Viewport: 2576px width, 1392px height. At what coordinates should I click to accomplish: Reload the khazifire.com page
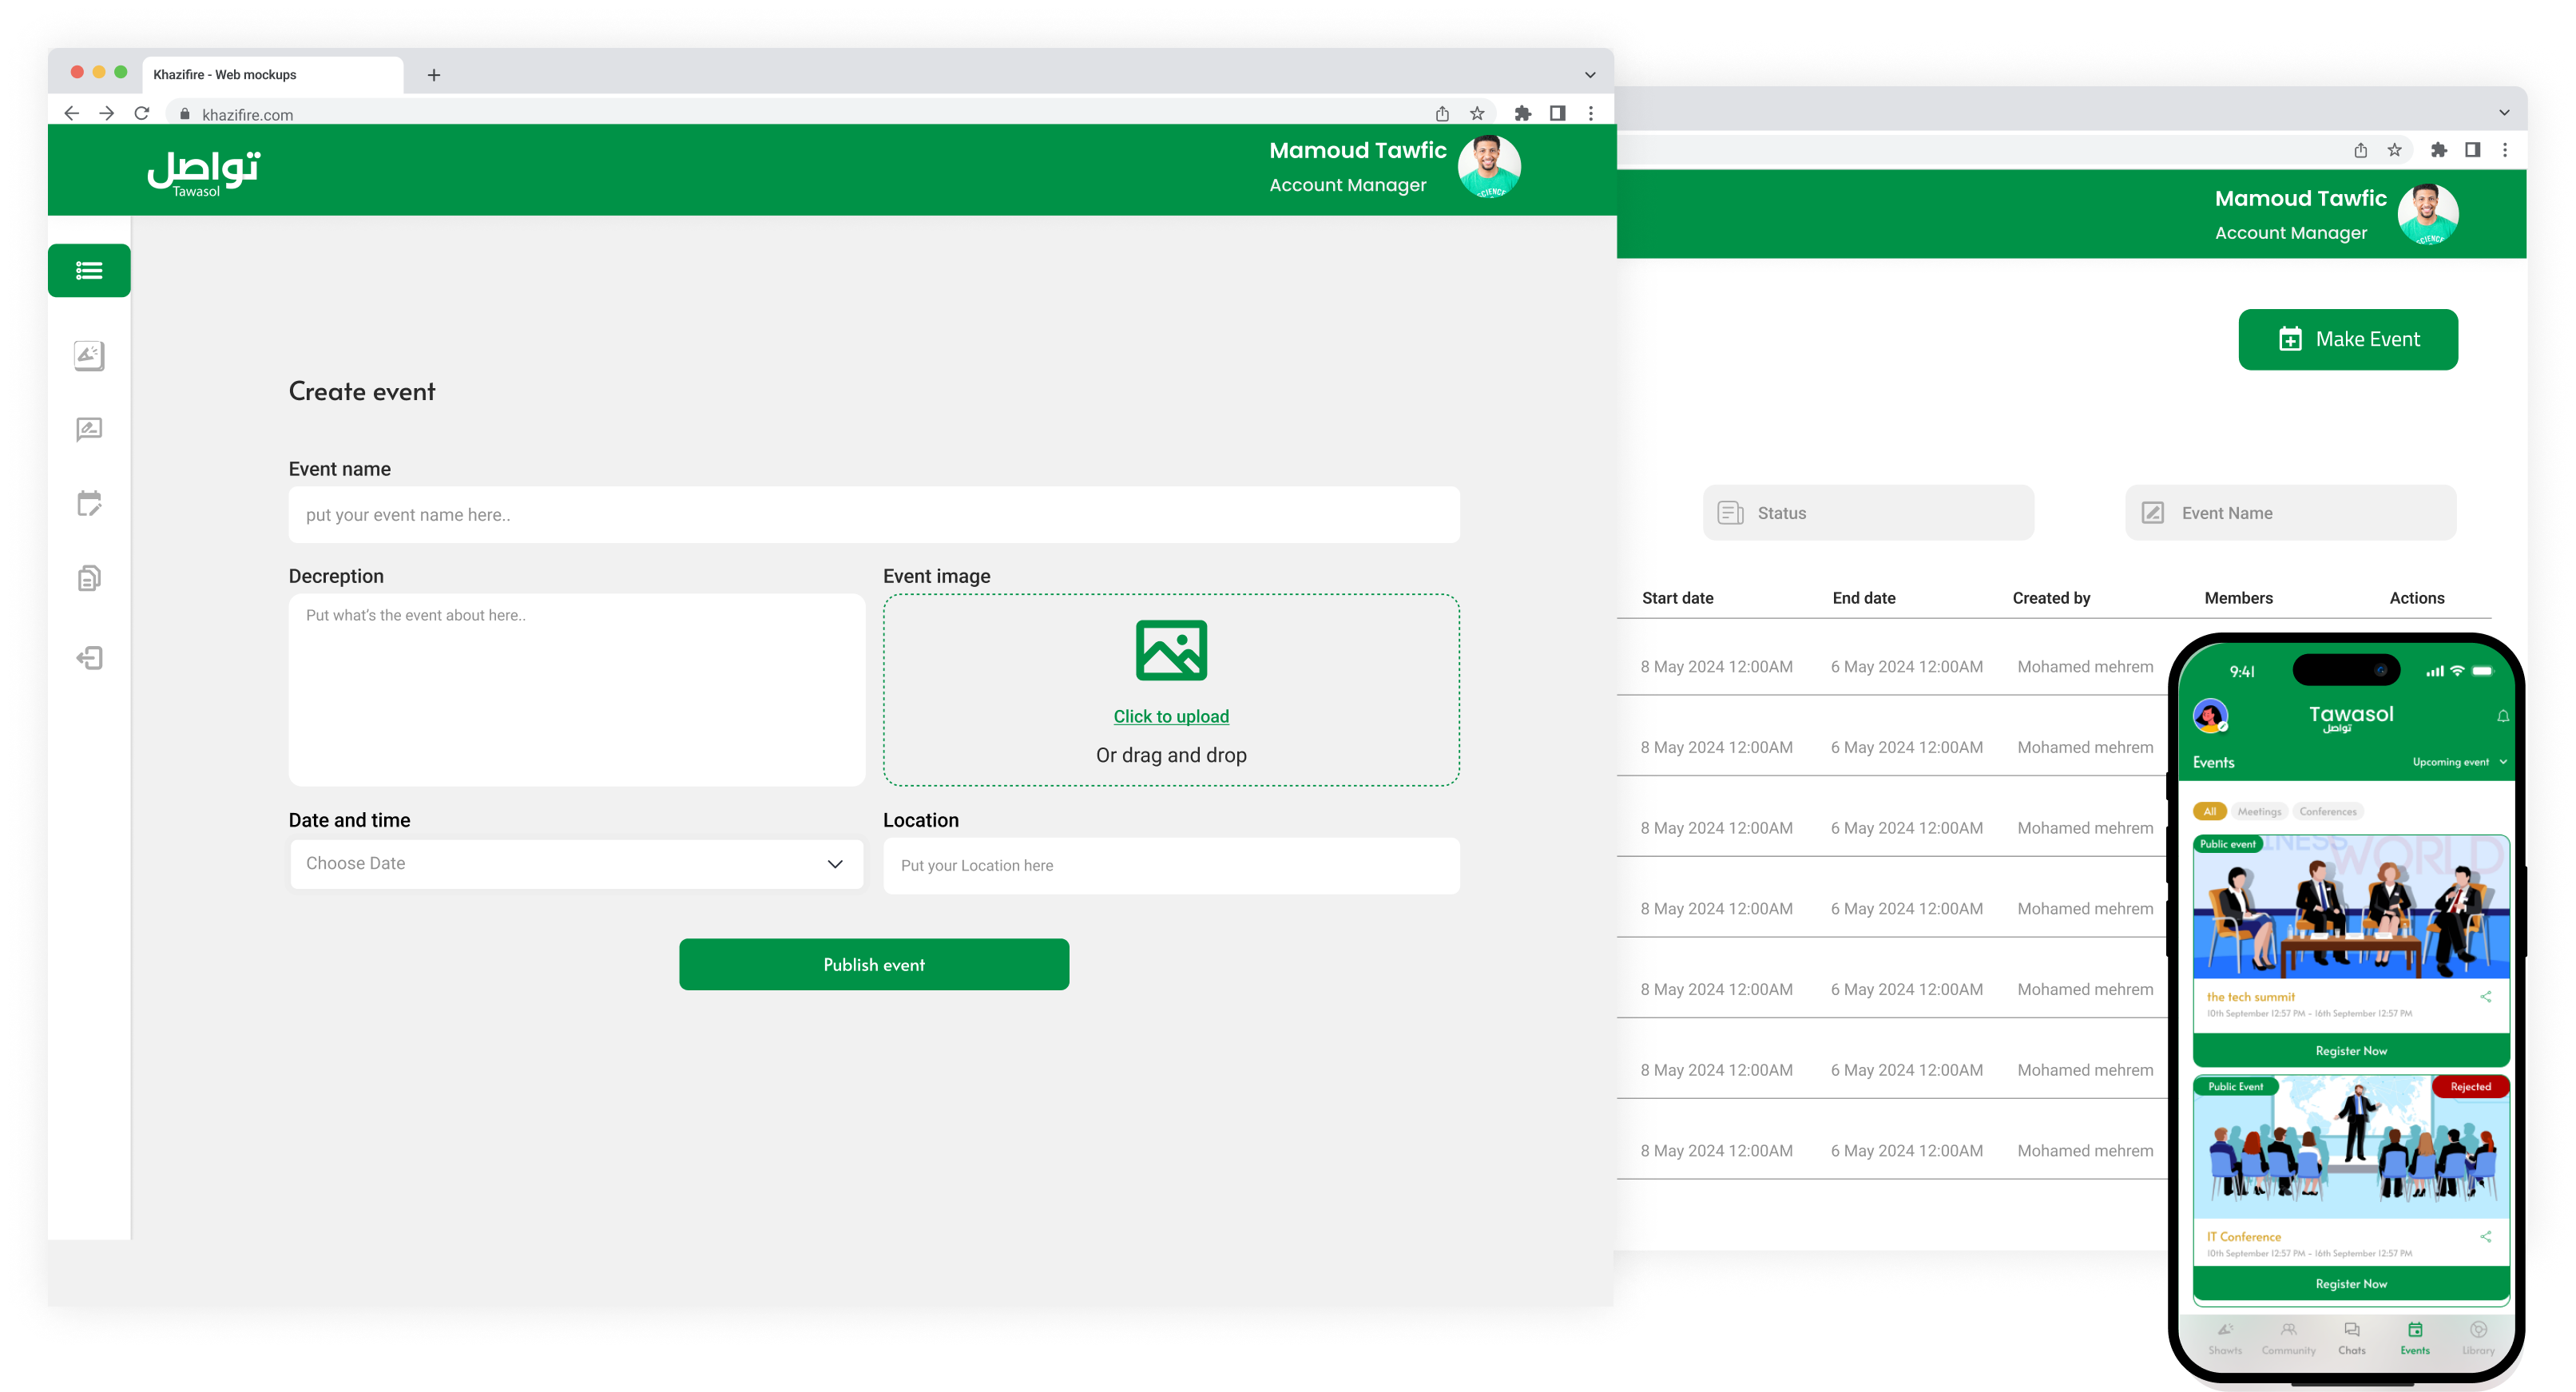tap(142, 113)
